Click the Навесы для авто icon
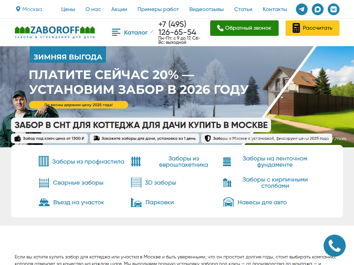 [229, 202]
